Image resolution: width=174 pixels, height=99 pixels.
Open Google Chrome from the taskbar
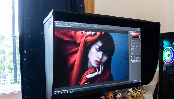62,93
